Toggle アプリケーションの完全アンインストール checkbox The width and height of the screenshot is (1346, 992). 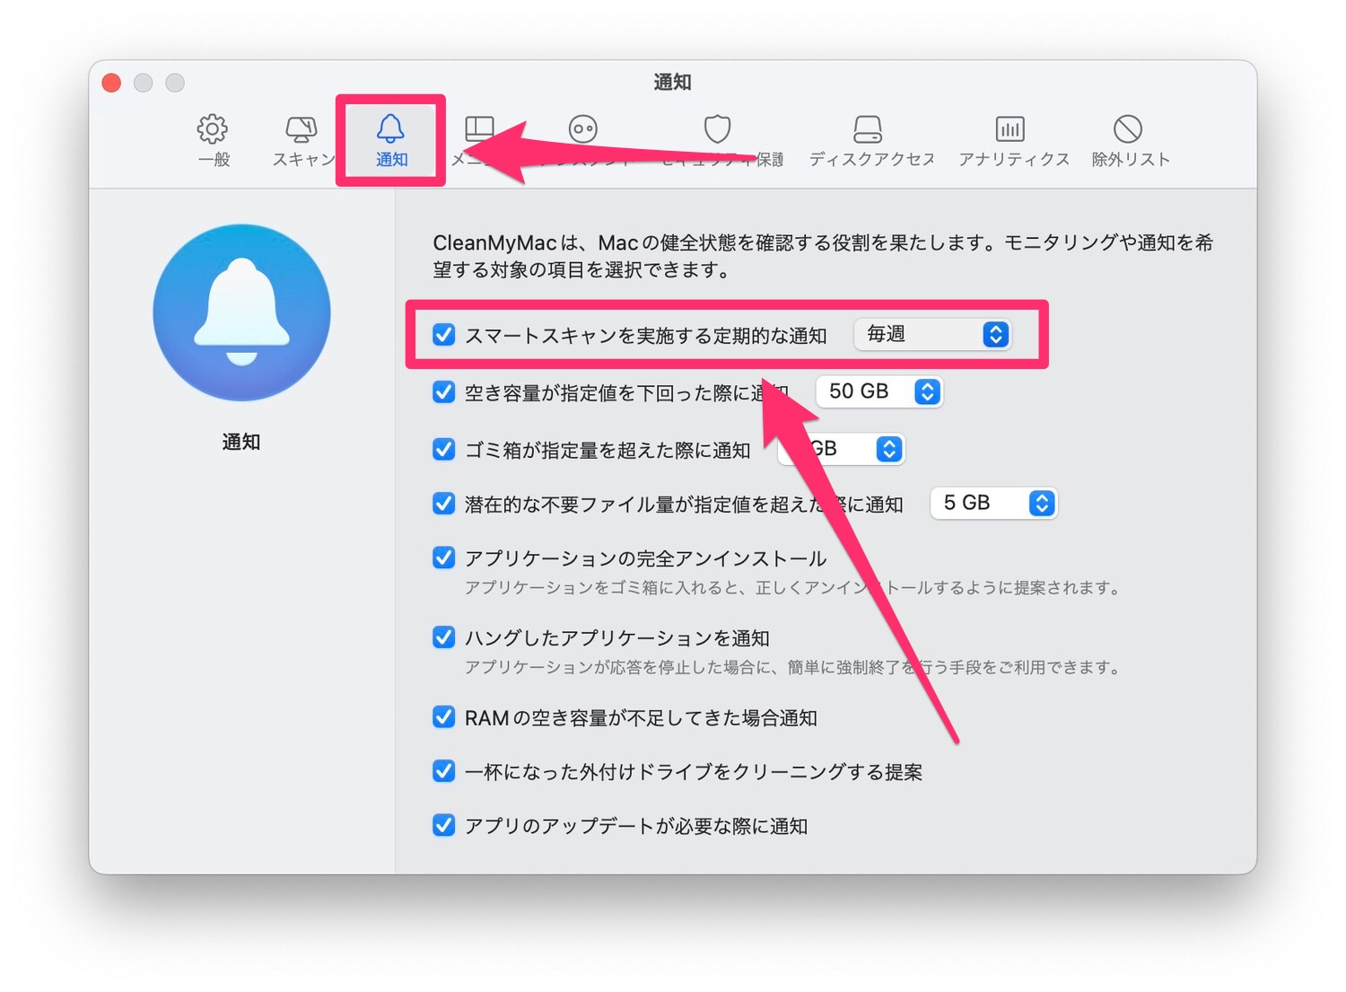pos(444,557)
